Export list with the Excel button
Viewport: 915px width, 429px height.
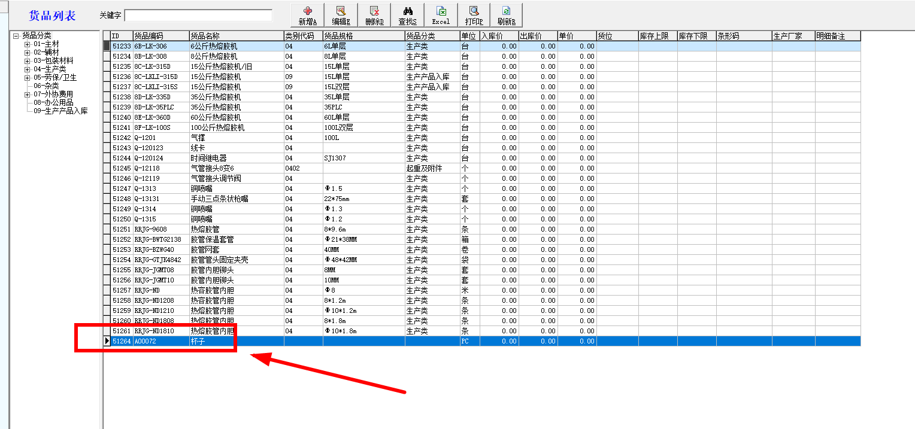coord(441,15)
